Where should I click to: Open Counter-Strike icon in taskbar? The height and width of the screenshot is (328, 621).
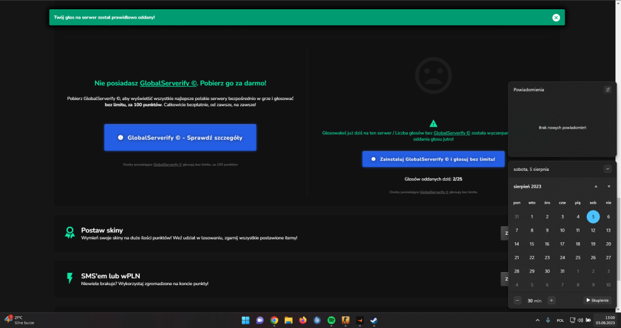[346, 320]
